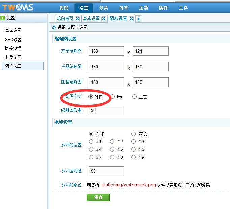Open SEO设置 in the sidebar
Image resolution: width=230 pixels, height=209 pixels.
click(x=13, y=40)
